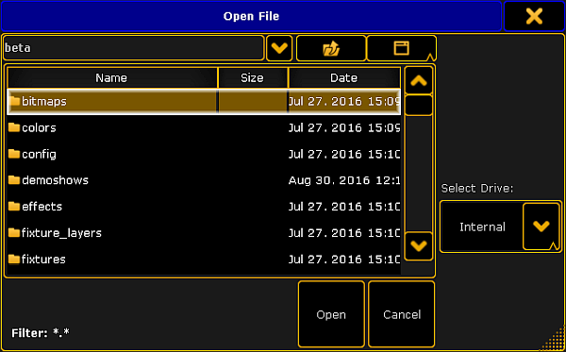This screenshot has width=566, height=352.
Task: Close the Open File dialog
Action: (x=534, y=16)
